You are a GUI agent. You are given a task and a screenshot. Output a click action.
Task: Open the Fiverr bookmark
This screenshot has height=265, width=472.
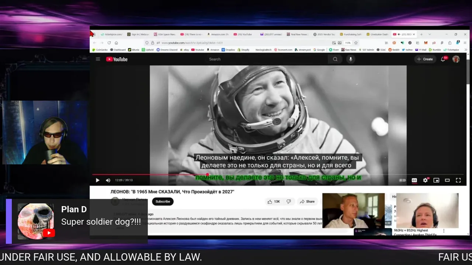click(334, 50)
